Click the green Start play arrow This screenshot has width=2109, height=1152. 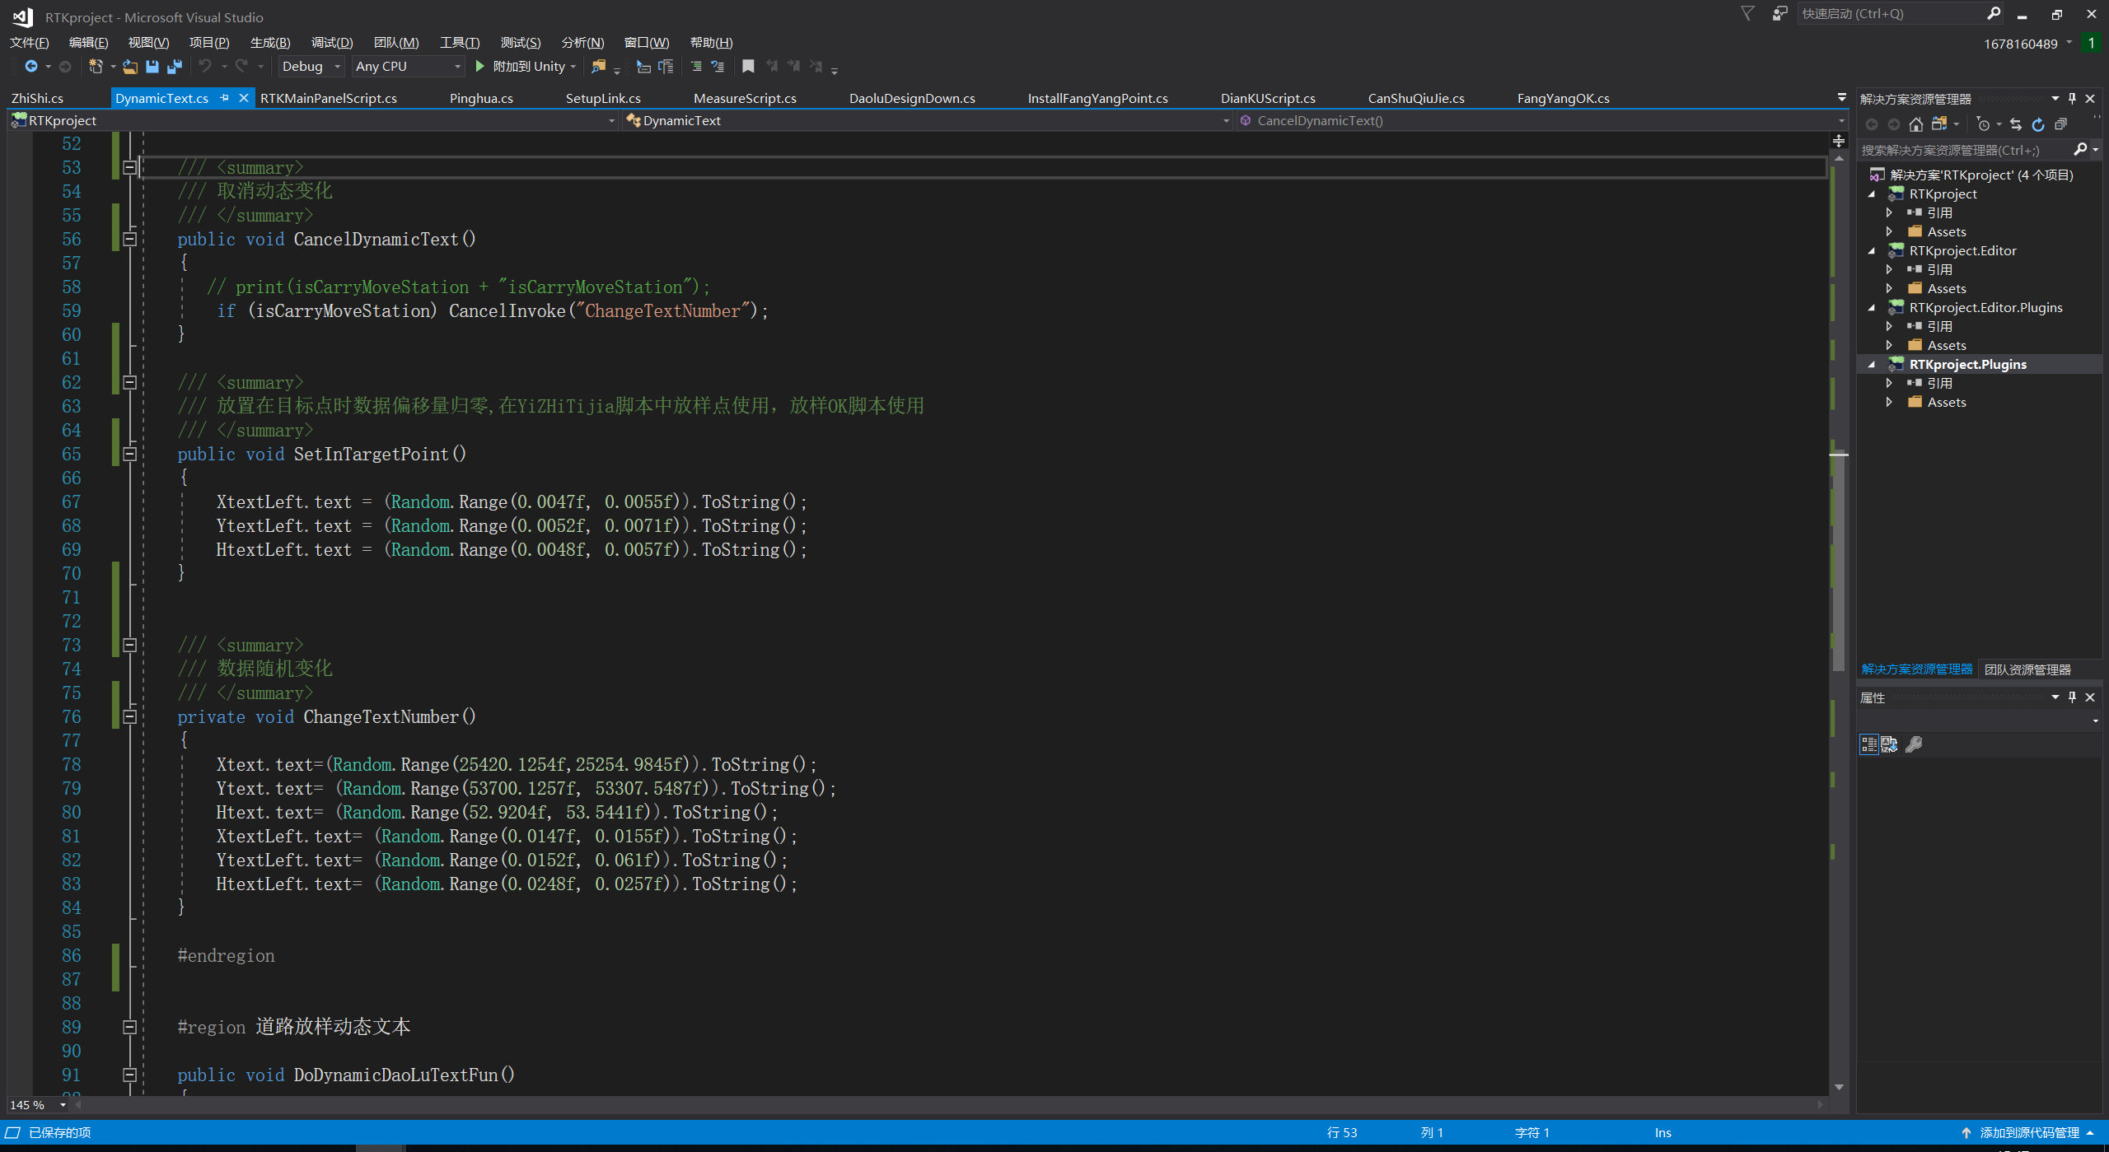[480, 66]
